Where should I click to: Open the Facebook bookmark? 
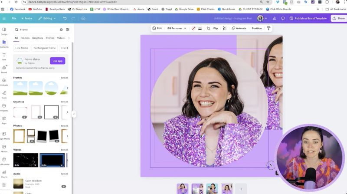pyautogui.click(x=18, y=9)
